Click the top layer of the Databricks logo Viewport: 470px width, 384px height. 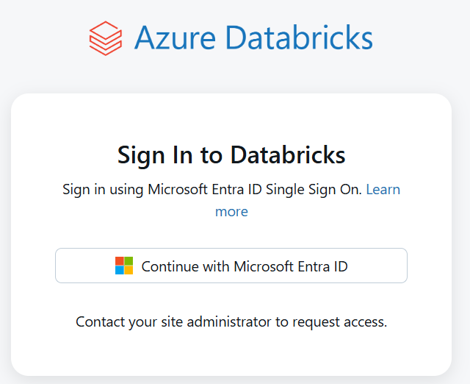pyautogui.click(x=106, y=30)
